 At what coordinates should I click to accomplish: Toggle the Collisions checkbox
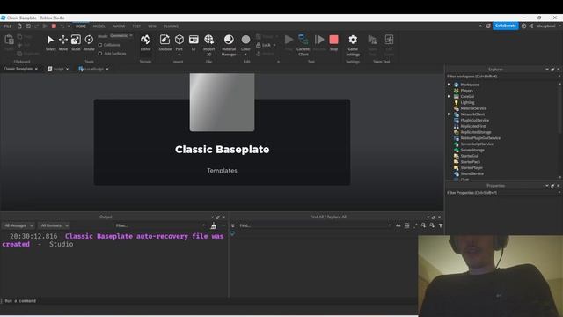[100, 45]
